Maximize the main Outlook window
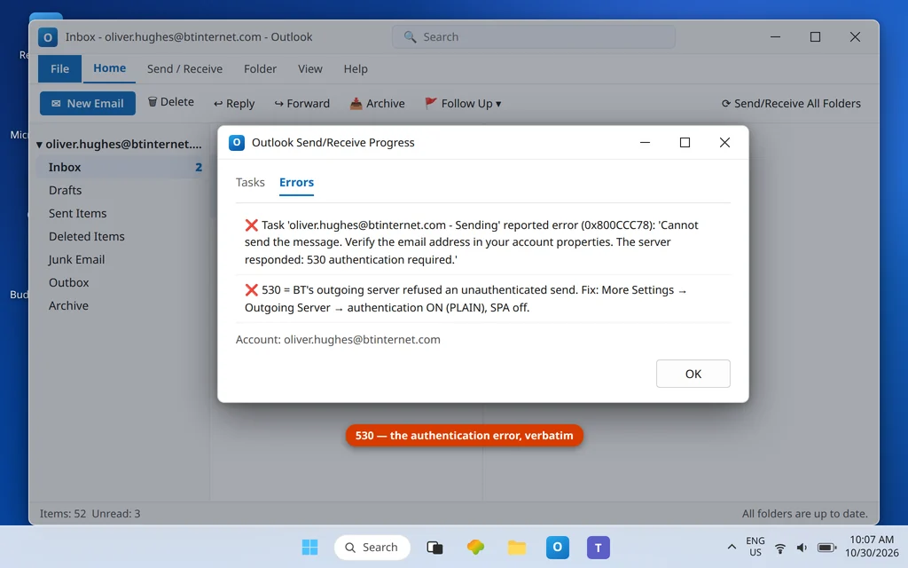 [x=816, y=37]
